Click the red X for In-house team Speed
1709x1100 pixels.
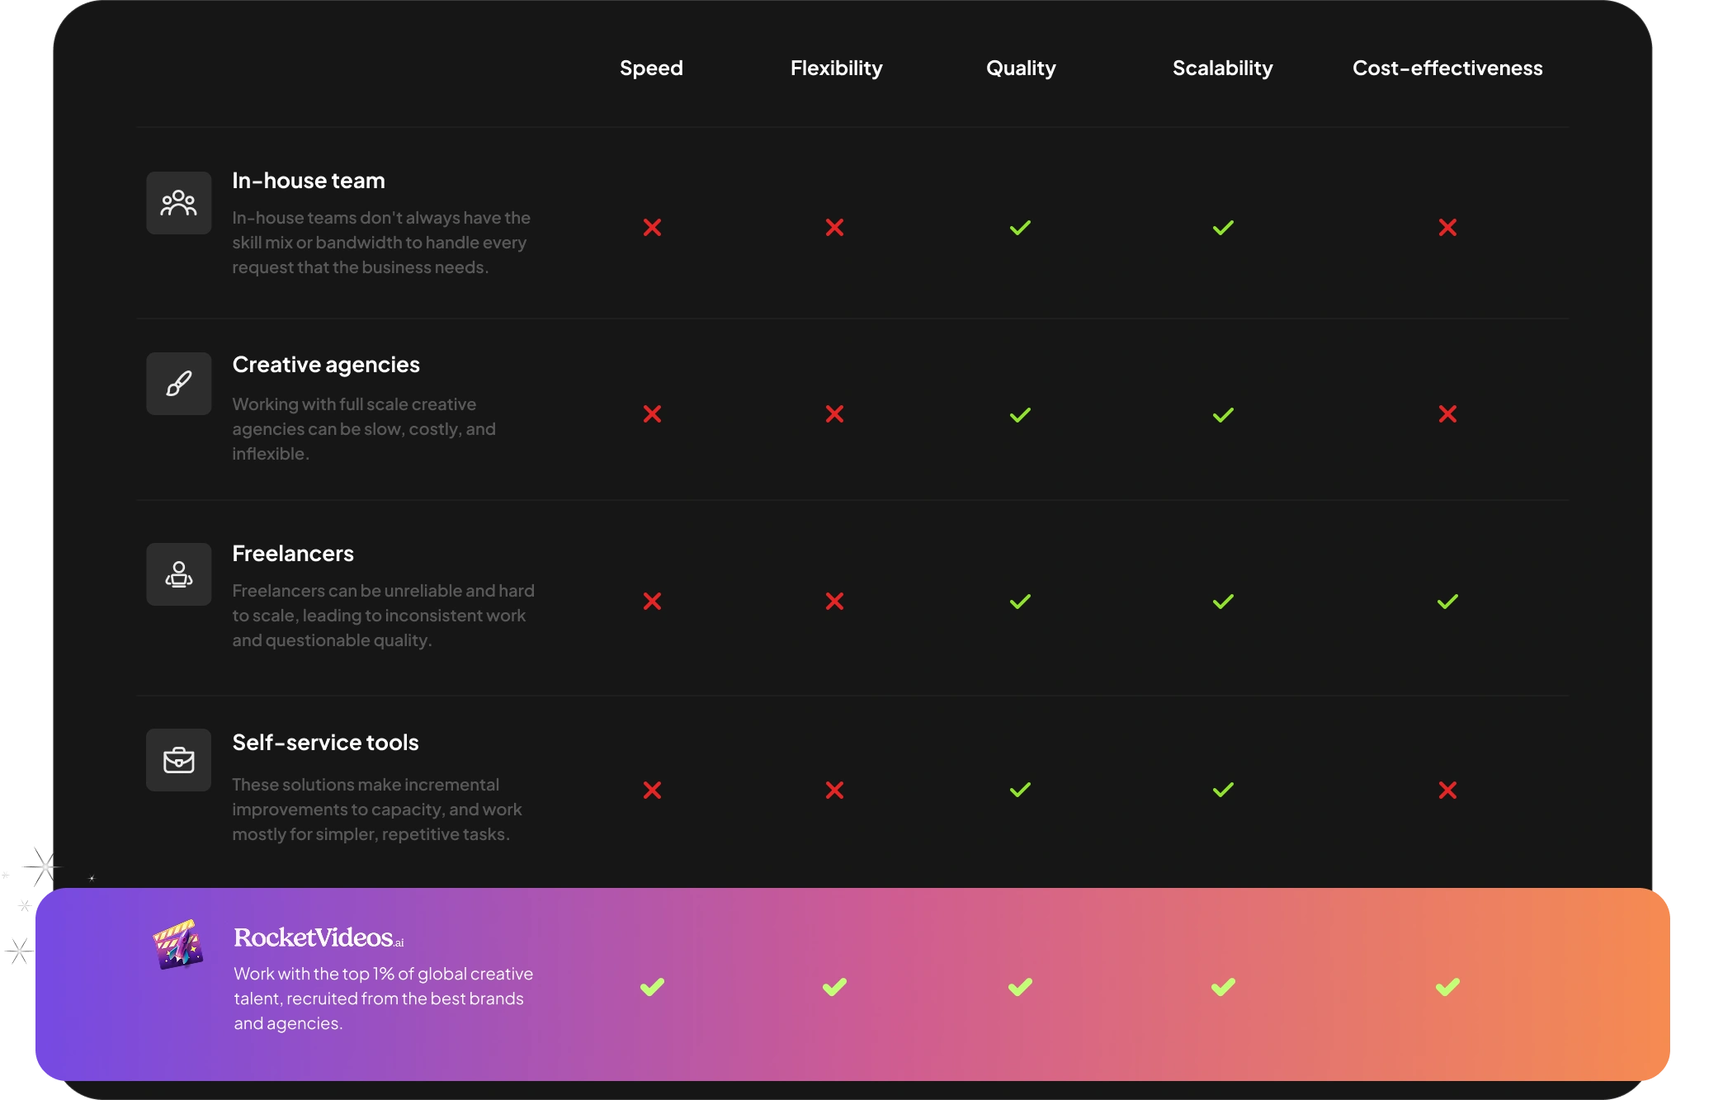tap(652, 228)
